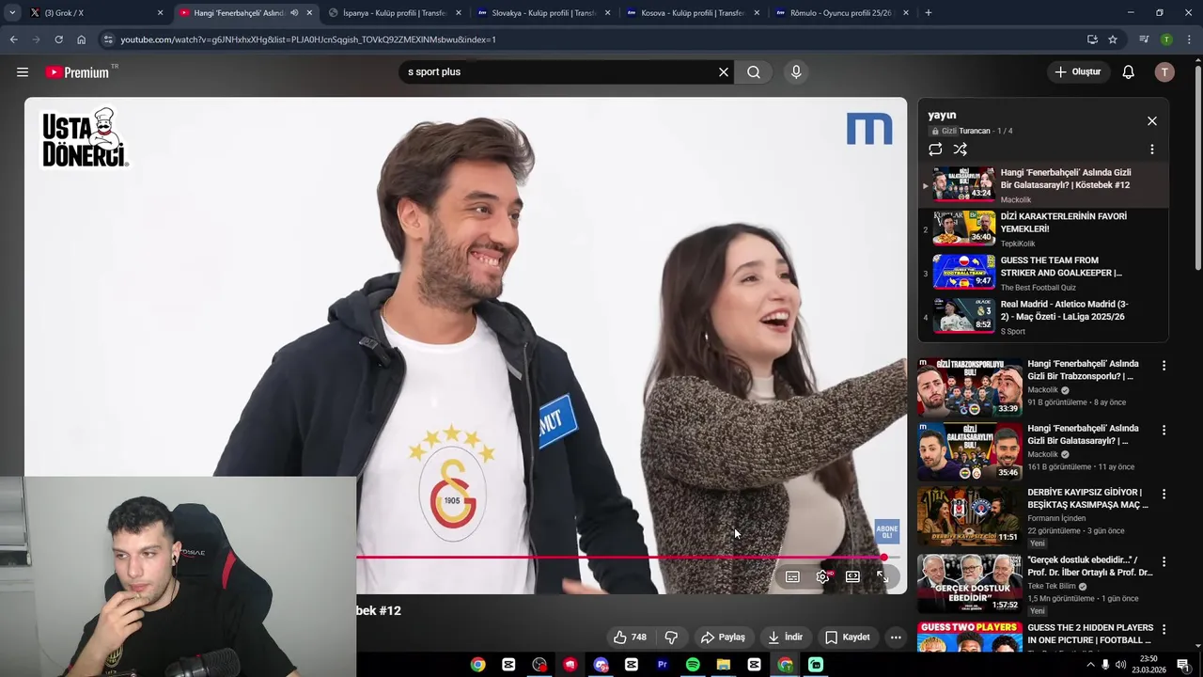Click the Oluştur create button

point(1077,72)
